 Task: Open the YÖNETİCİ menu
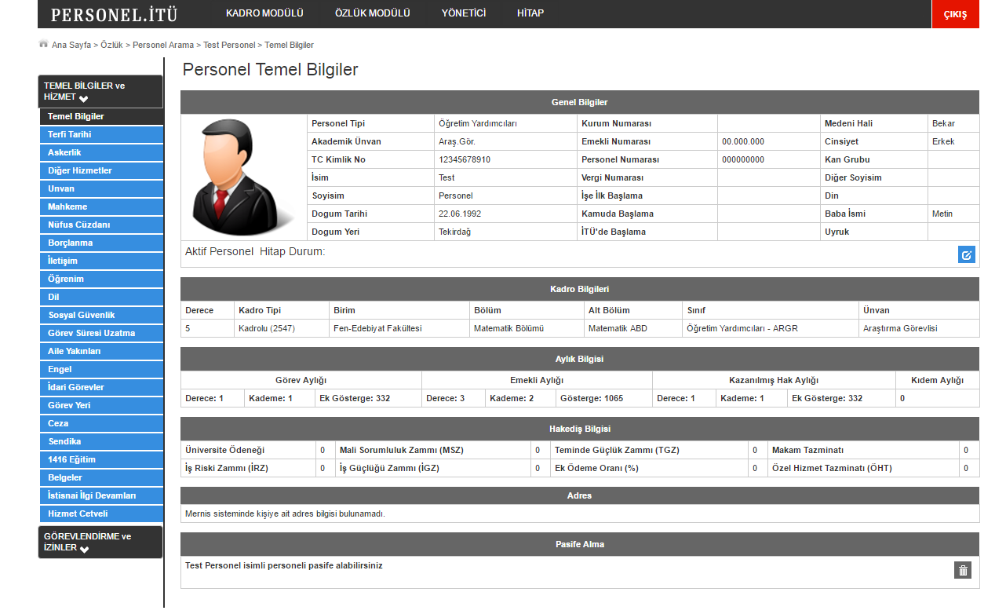coord(463,13)
